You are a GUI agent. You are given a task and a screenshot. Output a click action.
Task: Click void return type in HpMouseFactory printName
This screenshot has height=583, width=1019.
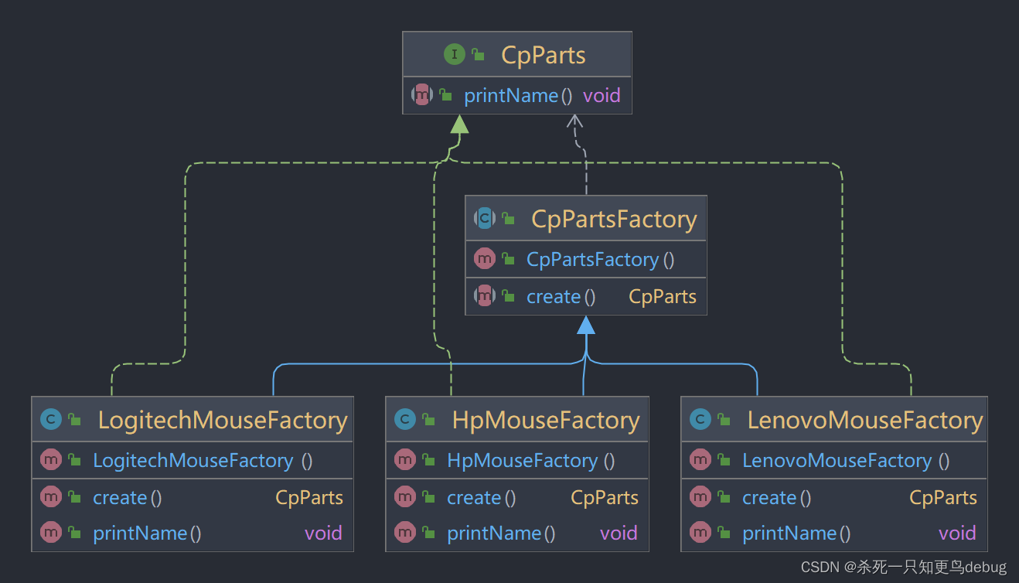click(x=619, y=534)
